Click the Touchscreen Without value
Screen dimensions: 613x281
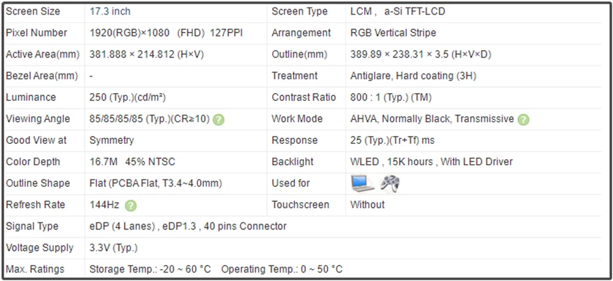[x=367, y=205]
